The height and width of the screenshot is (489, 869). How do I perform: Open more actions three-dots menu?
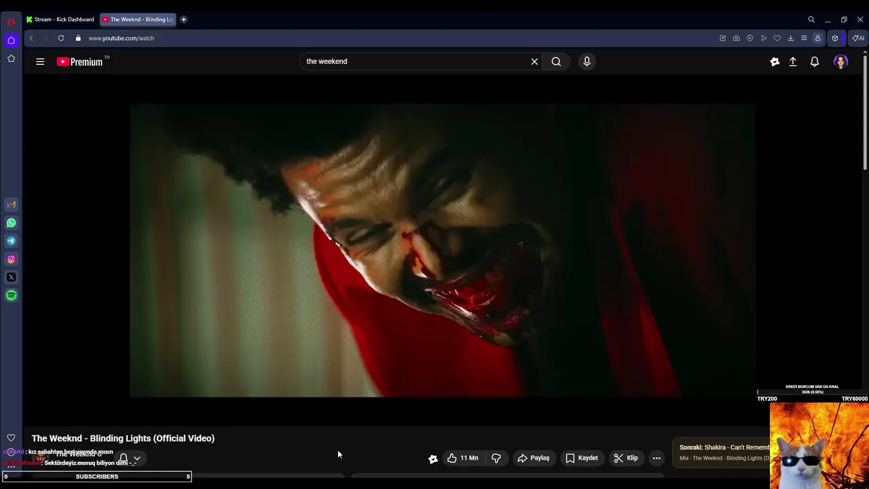click(657, 458)
